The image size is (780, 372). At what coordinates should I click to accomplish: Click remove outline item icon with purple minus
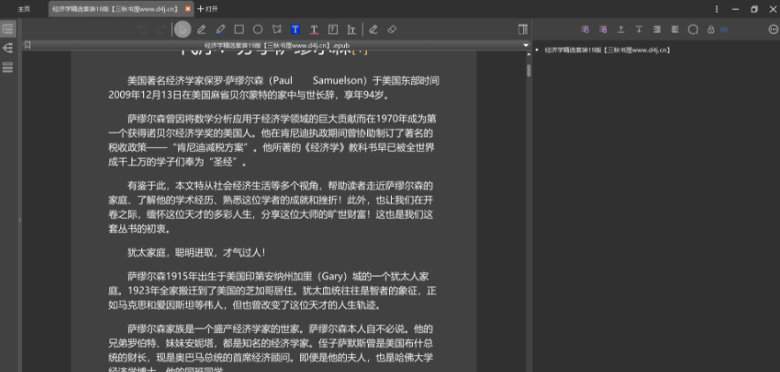click(x=604, y=30)
